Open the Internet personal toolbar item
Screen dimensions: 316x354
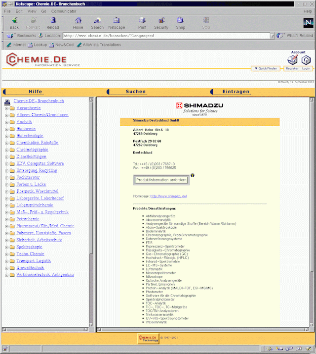coord(16,45)
